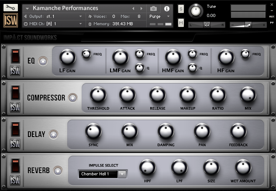Click the delay Feedback knob

click(x=238, y=131)
